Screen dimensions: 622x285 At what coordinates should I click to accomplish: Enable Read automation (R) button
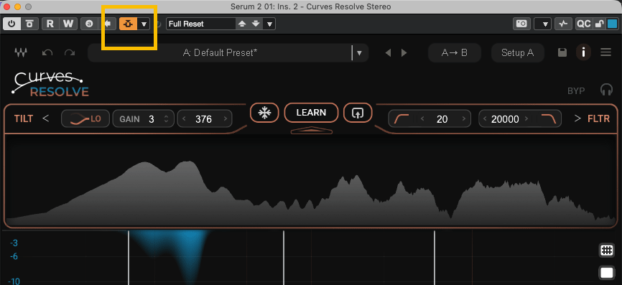pos(50,24)
